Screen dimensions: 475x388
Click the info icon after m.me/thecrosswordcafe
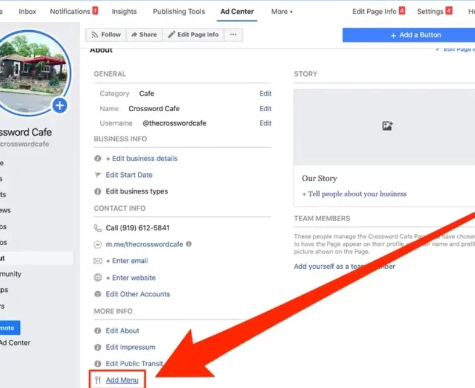(188, 244)
